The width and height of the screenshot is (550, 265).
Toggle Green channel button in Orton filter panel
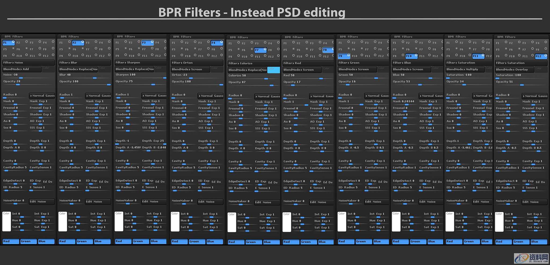coord(197,241)
